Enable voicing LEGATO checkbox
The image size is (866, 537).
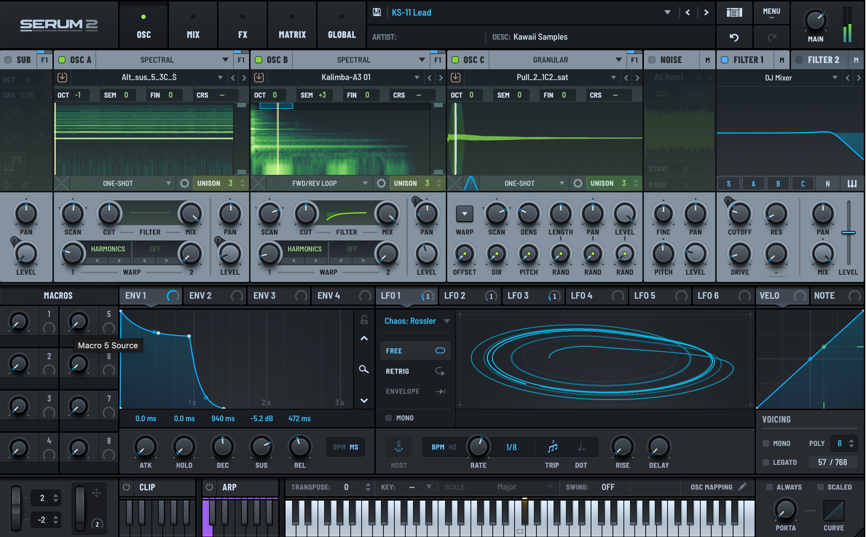[766, 462]
